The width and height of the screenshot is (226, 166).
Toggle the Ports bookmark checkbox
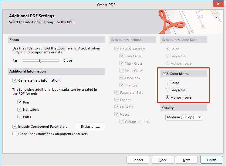click(x=20, y=117)
